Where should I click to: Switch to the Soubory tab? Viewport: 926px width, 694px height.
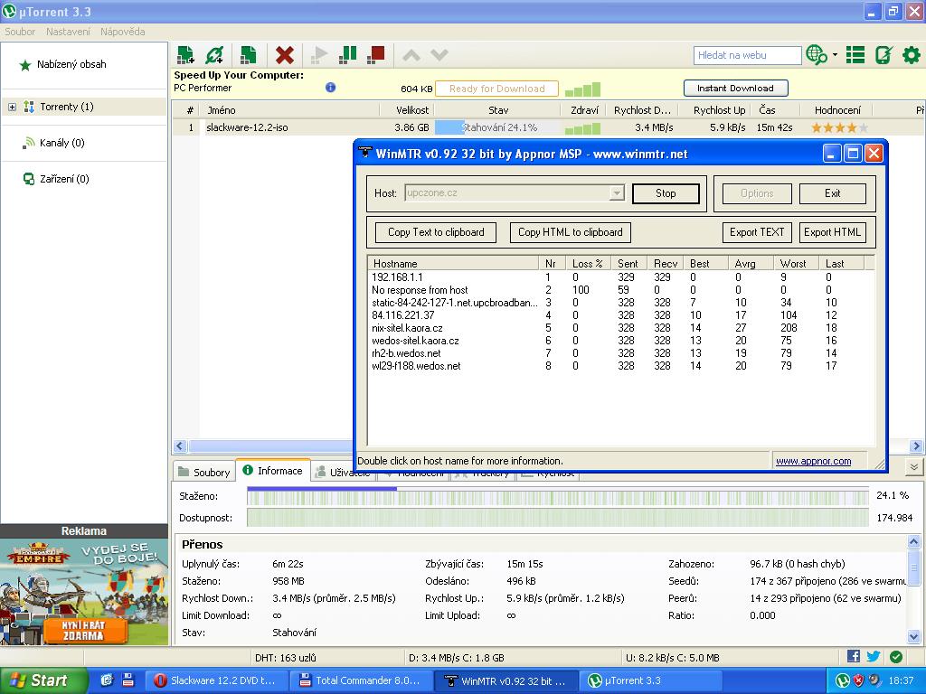point(203,472)
